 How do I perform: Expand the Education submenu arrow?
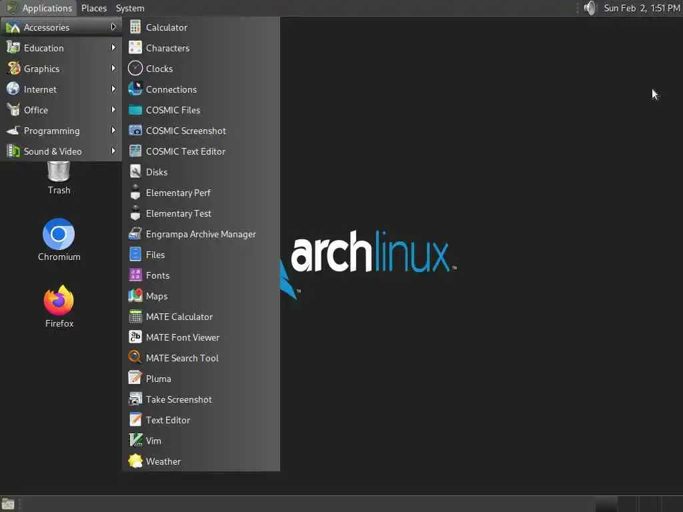(113, 47)
